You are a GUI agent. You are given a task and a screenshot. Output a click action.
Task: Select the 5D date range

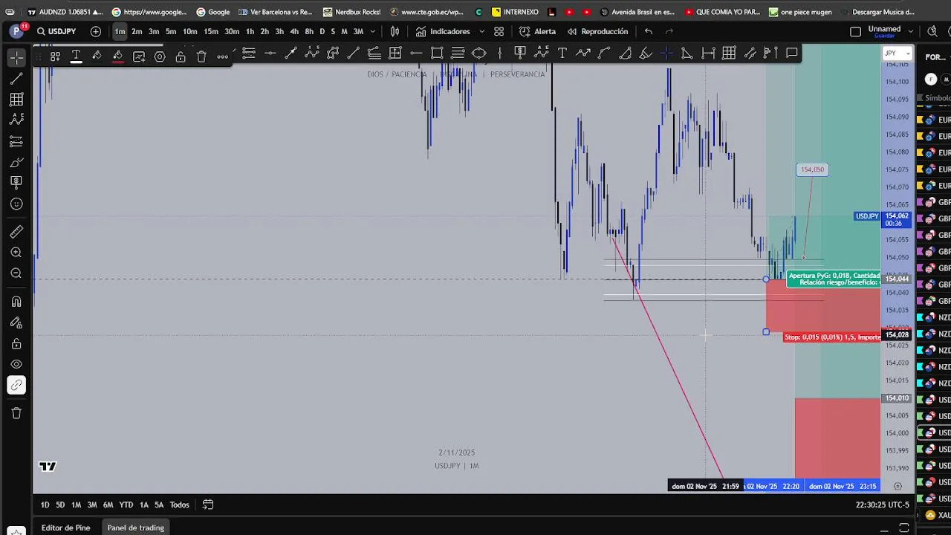60,505
